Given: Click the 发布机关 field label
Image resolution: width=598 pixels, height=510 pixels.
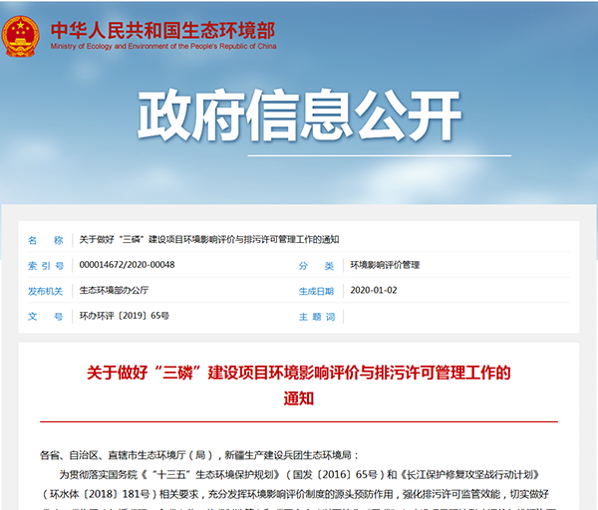Looking at the screenshot, I should pos(45,291).
